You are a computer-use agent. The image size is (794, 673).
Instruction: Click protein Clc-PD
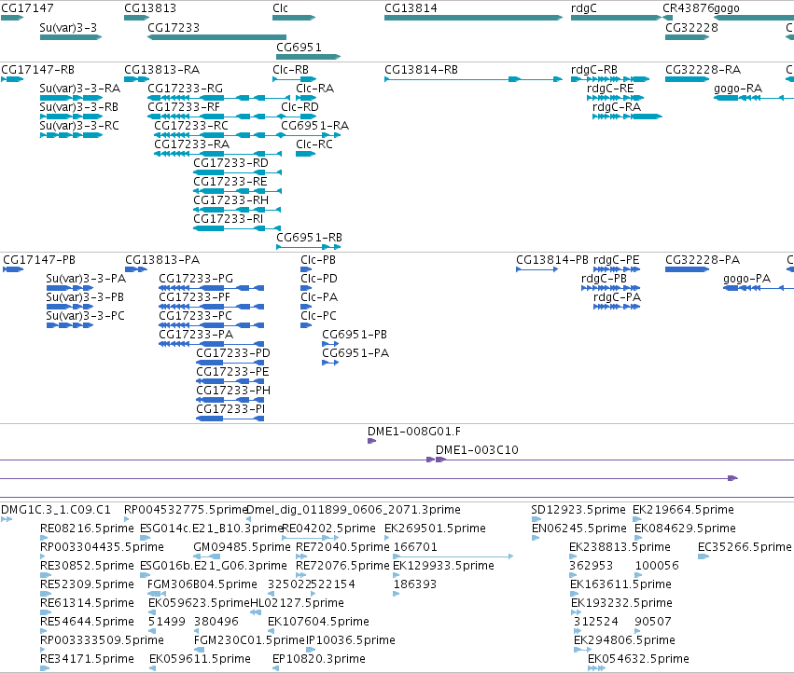coord(306,288)
